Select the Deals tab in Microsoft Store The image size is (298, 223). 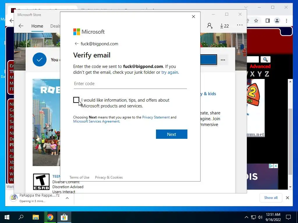coord(55,26)
